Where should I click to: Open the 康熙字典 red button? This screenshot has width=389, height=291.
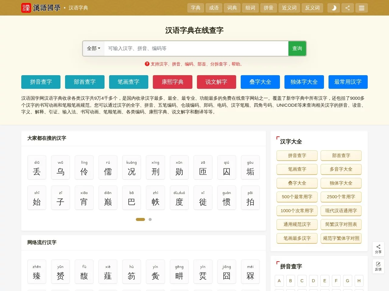[x=172, y=82]
